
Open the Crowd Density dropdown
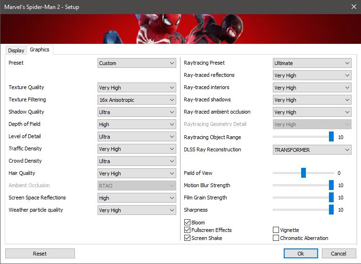[x=137, y=161]
